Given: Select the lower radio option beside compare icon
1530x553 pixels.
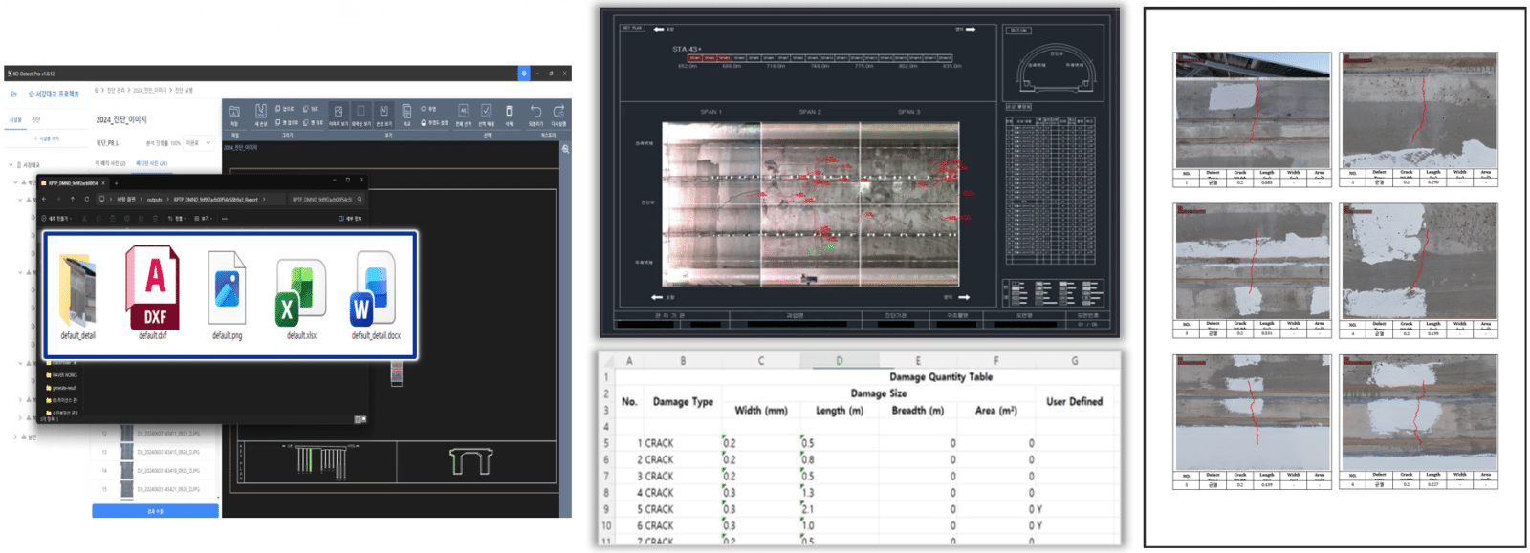Looking at the screenshot, I should [424, 123].
